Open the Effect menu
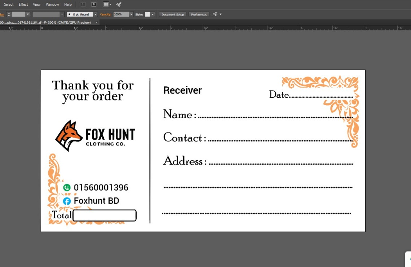 (23, 4)
